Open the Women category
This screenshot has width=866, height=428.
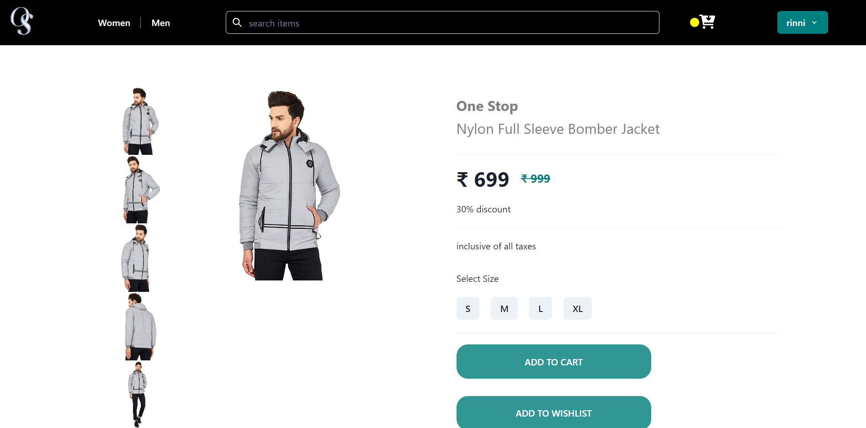point(114,22)
